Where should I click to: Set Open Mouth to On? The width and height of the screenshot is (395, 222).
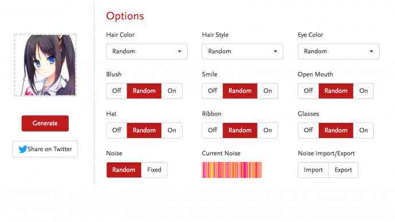coord(364,91)
